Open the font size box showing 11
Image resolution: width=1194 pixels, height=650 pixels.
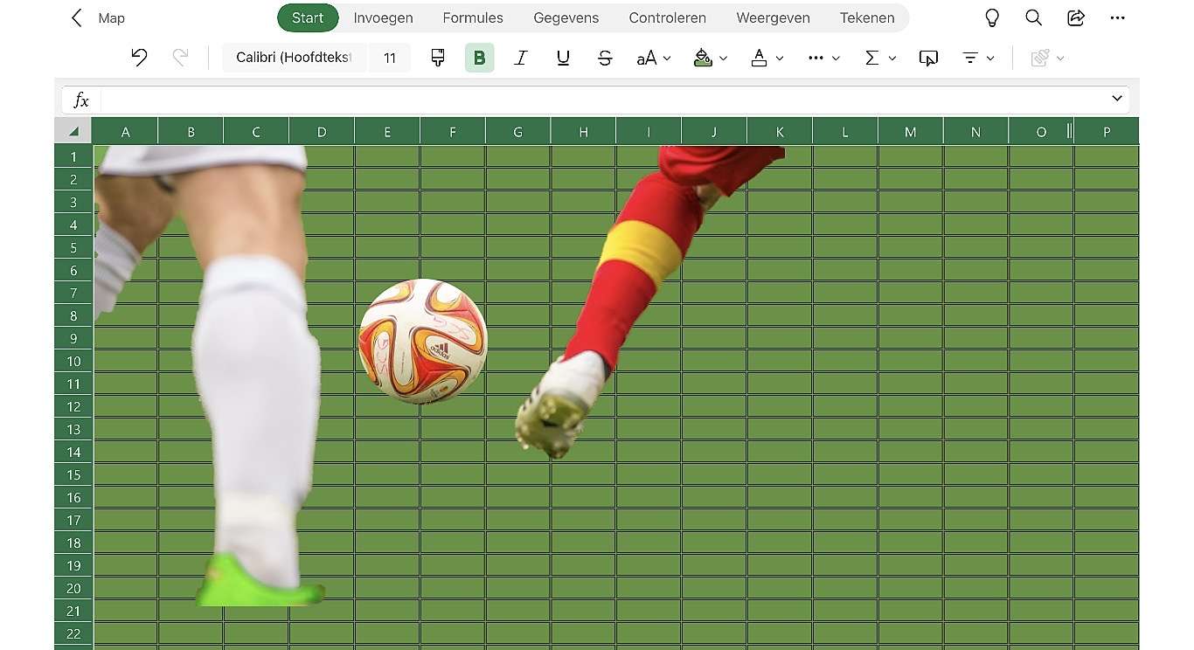390,58
